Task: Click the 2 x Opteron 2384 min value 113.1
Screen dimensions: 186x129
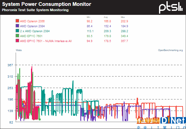Action: 90,31
